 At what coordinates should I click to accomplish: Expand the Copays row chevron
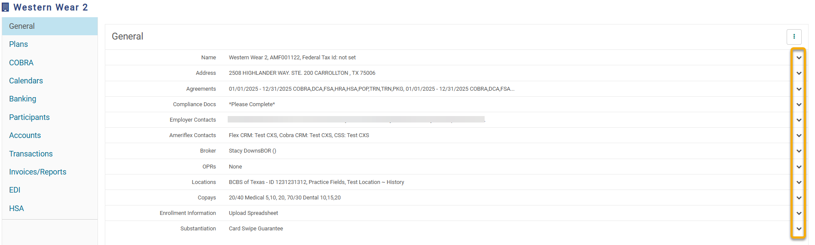[x=799, y=198]
